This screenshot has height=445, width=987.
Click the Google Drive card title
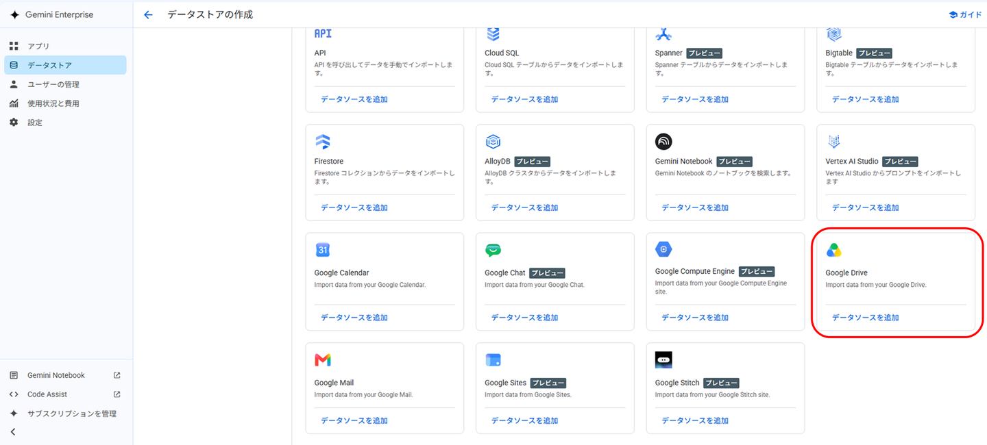[x=846, y=273]
